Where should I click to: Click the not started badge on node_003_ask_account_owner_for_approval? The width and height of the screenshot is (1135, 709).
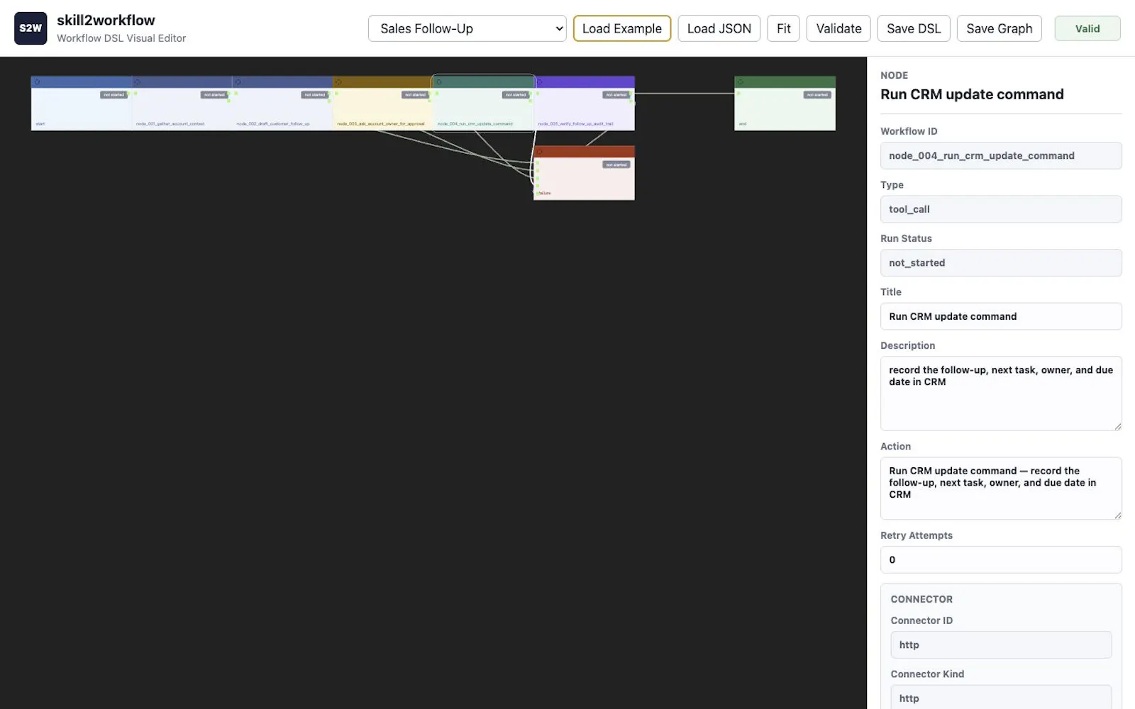(415, 95)
